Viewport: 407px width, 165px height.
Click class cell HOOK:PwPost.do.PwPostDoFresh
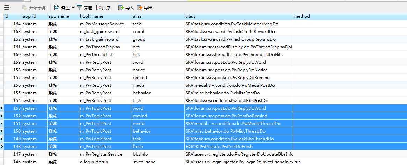(239, 147)
